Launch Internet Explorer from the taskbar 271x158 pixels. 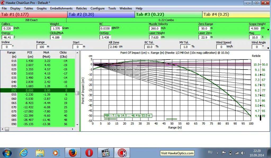tap(24, 153)
